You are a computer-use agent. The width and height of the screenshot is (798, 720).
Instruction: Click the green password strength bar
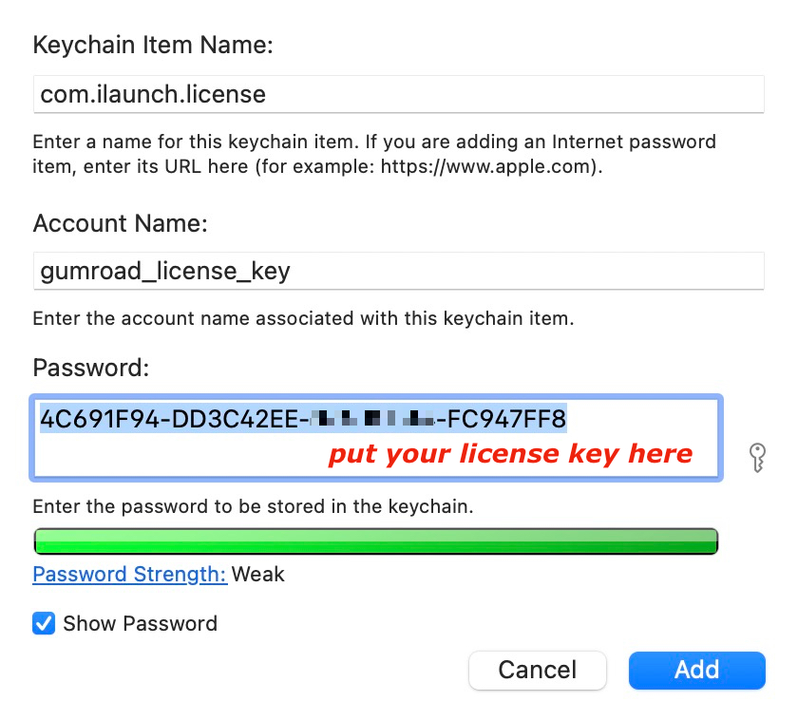(x=376, y=541)
